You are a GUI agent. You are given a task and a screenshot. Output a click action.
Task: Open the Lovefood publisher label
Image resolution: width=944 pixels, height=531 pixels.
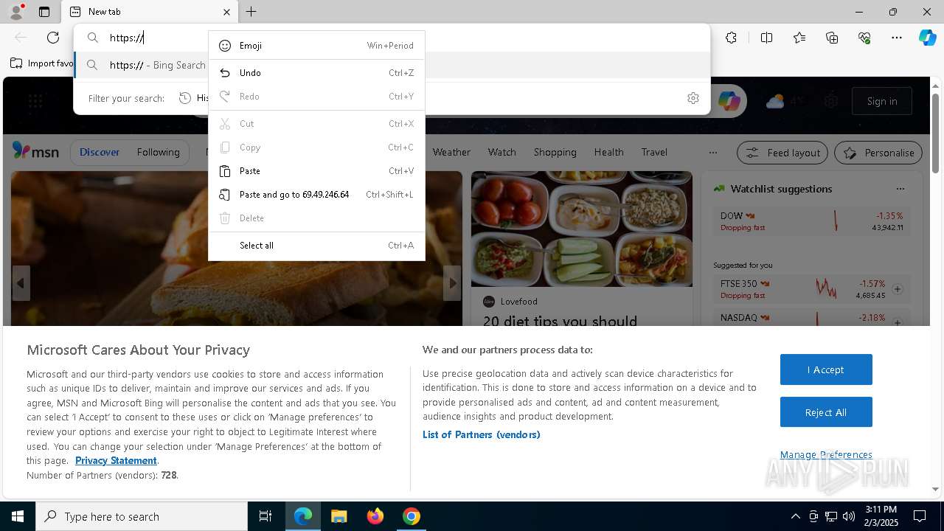[x=518, y=302]
